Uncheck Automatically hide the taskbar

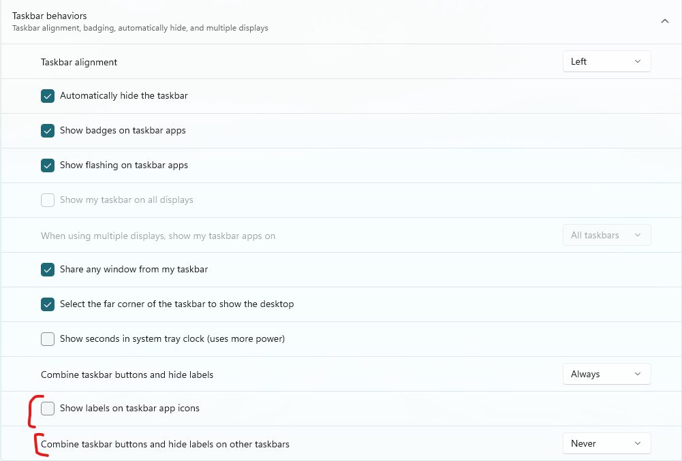pyautogui.click(x=48, y=96)
